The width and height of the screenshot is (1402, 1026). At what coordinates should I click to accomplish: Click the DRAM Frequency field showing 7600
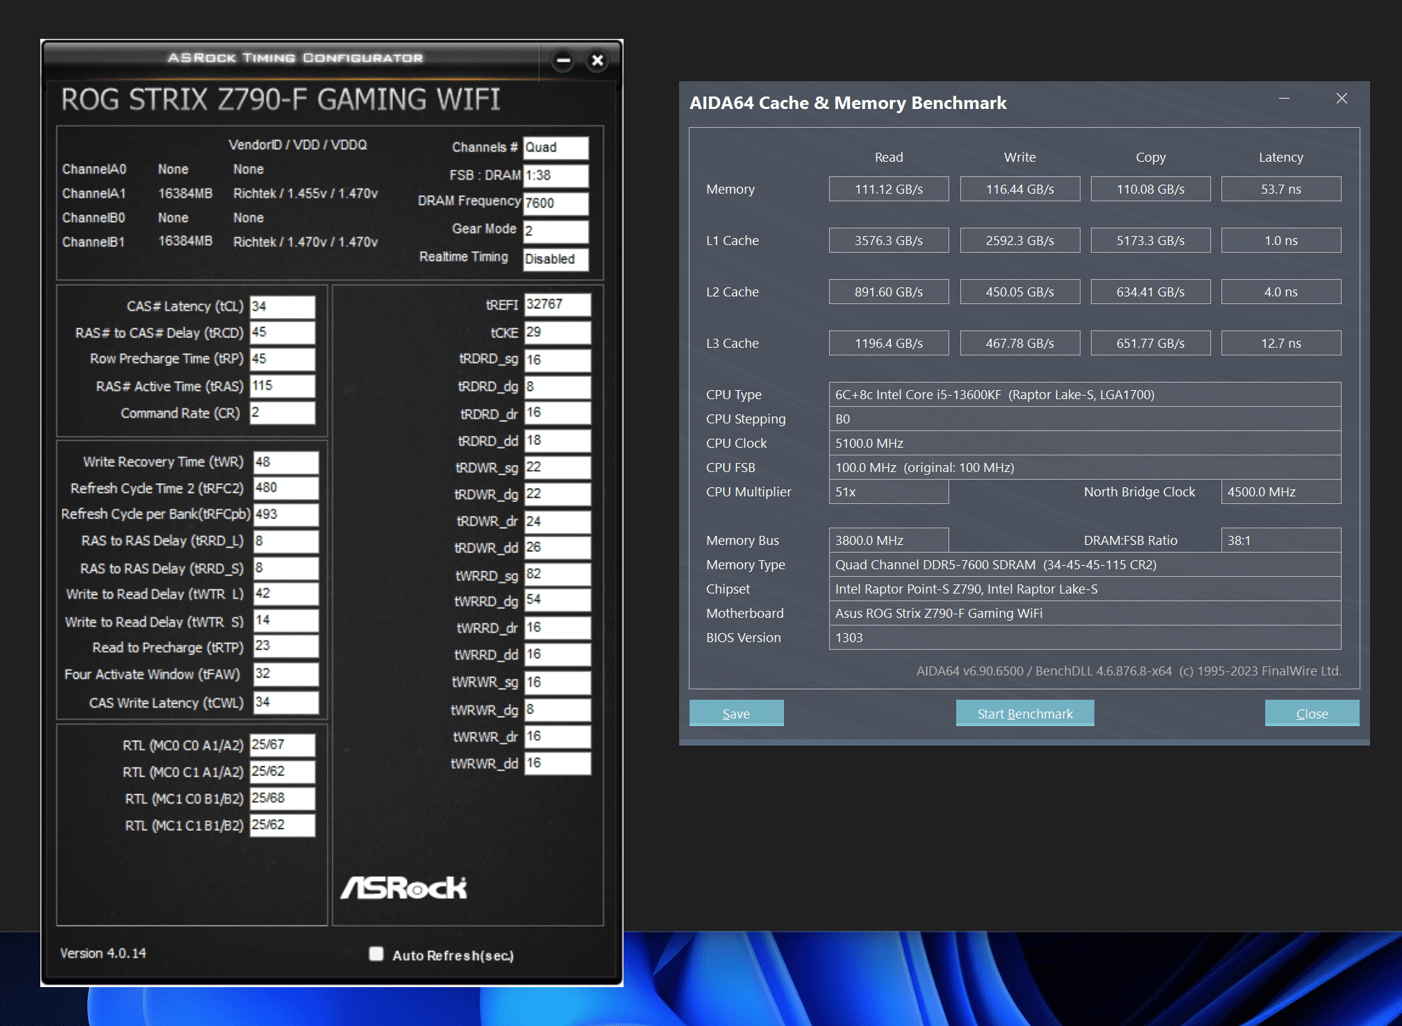[556, 203]
